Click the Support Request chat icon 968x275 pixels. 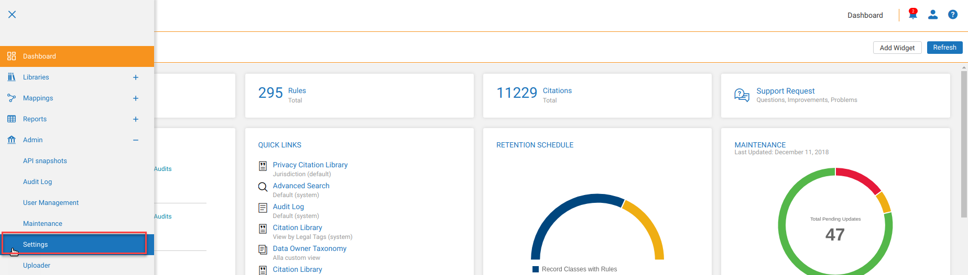coord(742,95)
